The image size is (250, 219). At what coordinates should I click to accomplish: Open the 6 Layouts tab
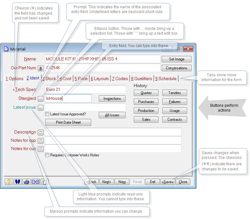coord(100,79)
